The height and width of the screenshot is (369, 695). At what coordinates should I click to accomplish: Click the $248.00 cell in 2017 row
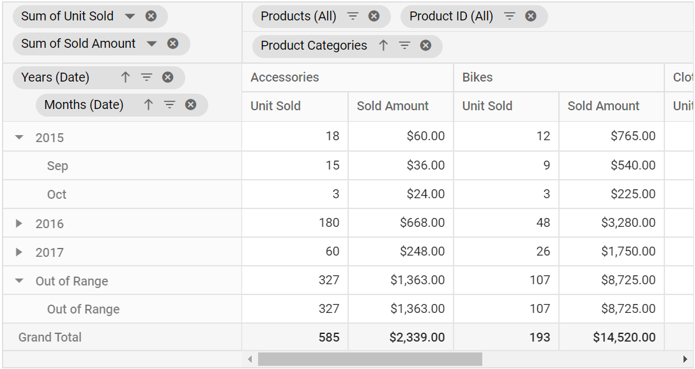click(x=401, y=251)
